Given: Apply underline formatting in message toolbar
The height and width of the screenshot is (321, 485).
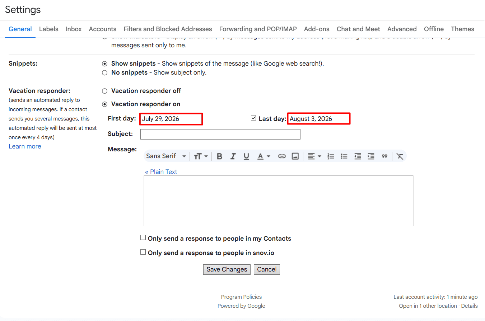Looking at the screenshot, I should 246,156.
